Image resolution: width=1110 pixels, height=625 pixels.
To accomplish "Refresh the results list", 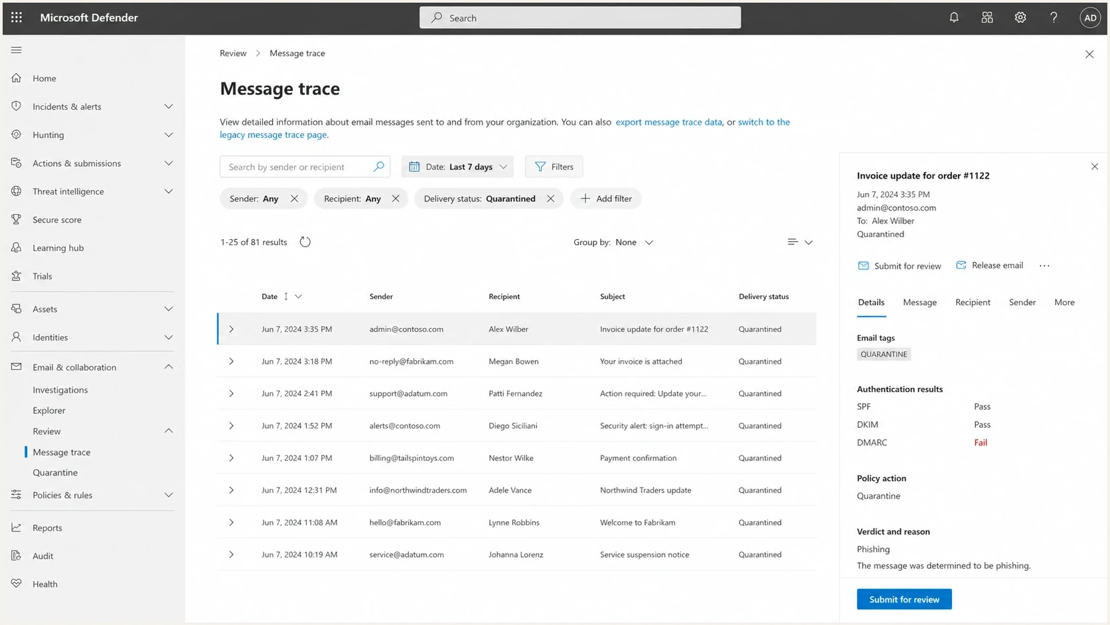I will 305,242.
